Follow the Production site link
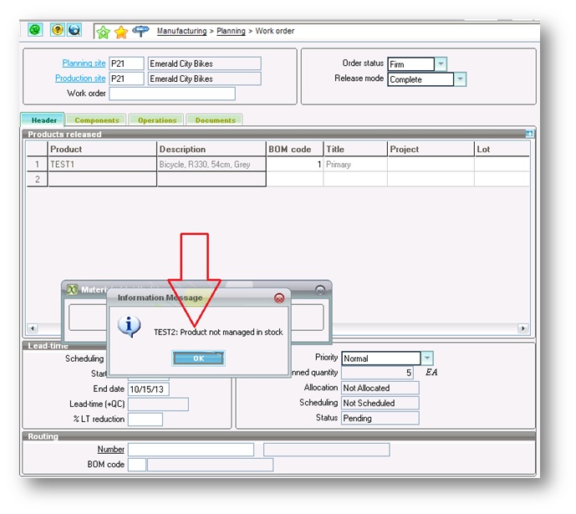 pyautogui.click(x=80, y=79)
